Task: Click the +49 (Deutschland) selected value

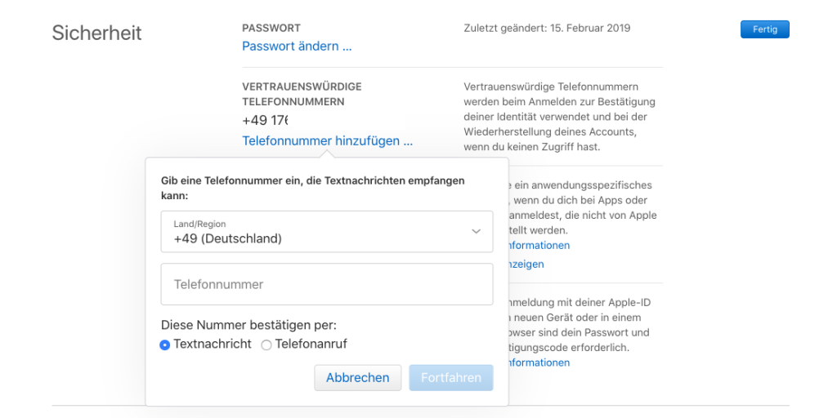Action: (x=227, y=239)
